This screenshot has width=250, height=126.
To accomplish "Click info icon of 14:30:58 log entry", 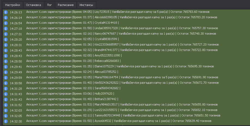I will [6, 83].
